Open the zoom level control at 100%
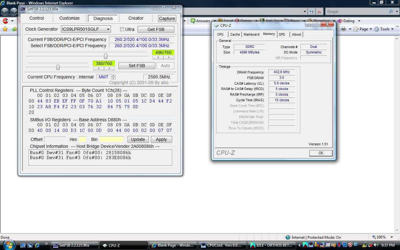Viewport: 400px width, 250px height. coord(379,237)
